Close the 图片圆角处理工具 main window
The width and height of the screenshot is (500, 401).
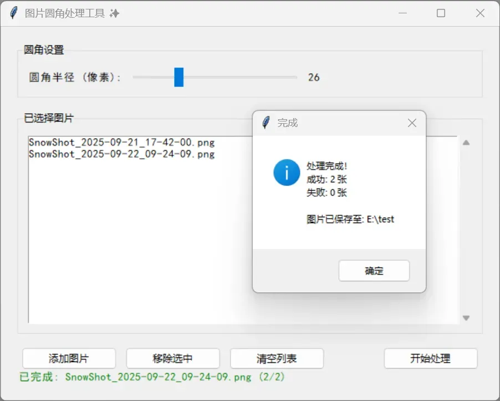coord(480,13)
